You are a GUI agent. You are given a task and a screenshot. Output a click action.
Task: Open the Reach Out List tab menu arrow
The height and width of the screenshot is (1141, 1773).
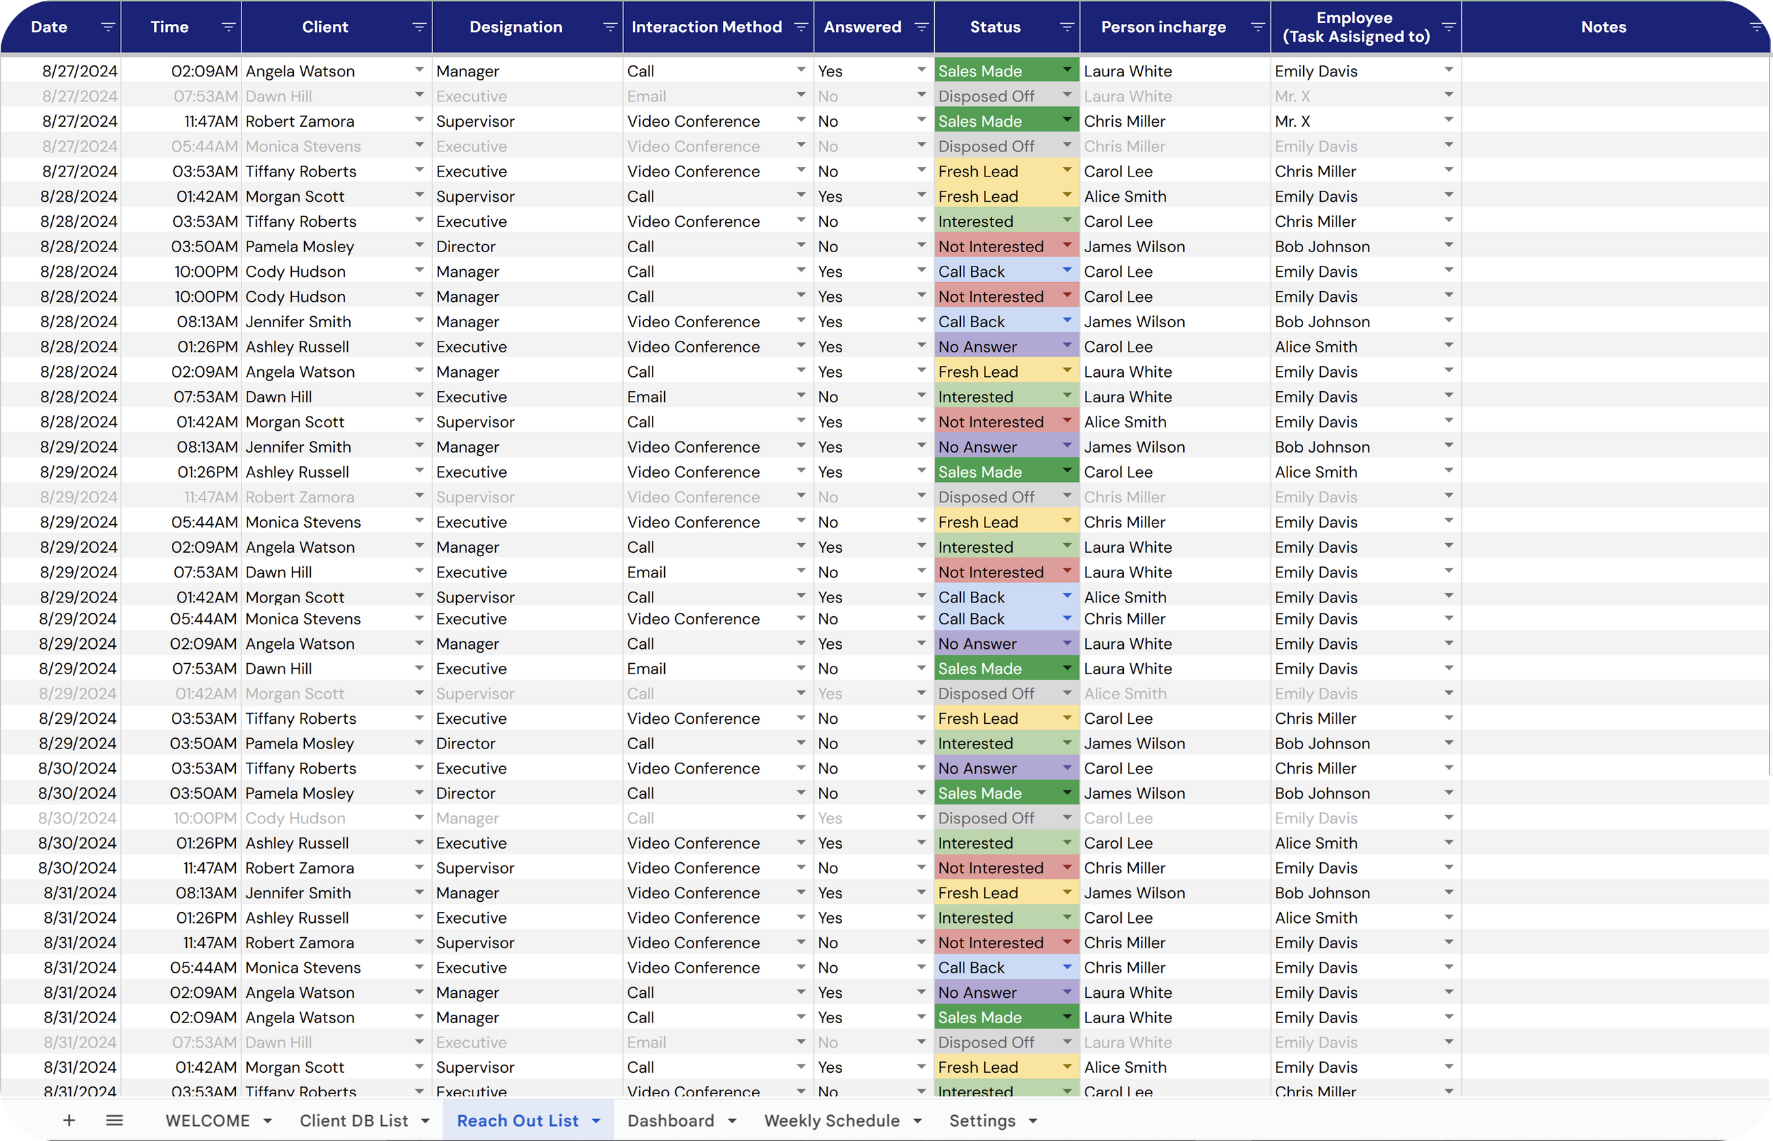coord(596,1121)
